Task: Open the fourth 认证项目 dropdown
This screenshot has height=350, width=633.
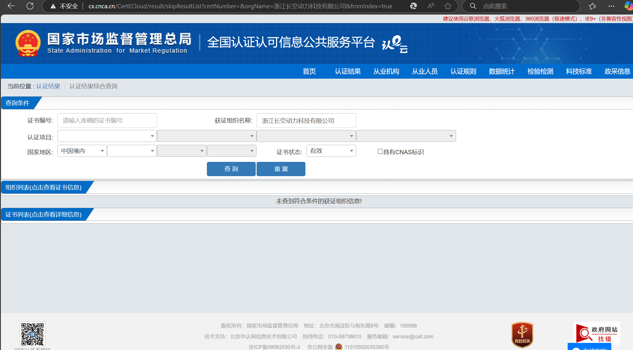Action: pos(406,136)
